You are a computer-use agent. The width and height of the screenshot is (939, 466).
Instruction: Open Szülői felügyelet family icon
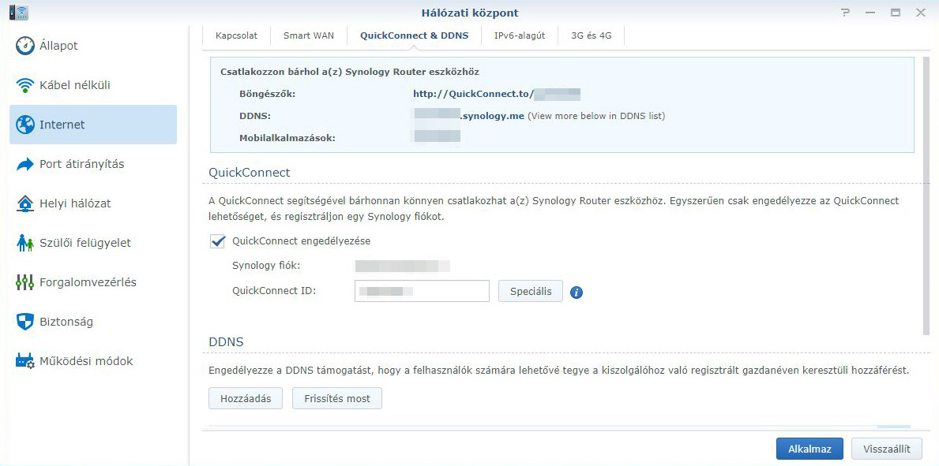click(x=25, y=244)
